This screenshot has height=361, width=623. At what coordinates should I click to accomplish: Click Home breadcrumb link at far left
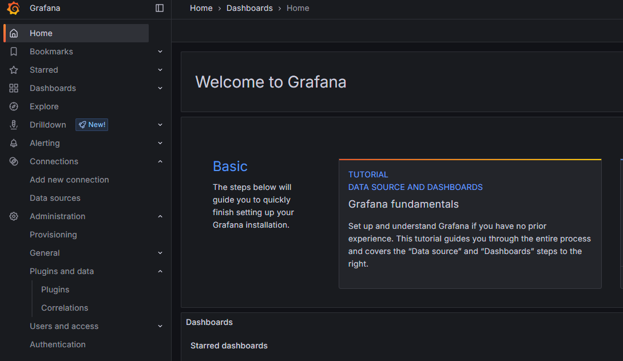201,8
